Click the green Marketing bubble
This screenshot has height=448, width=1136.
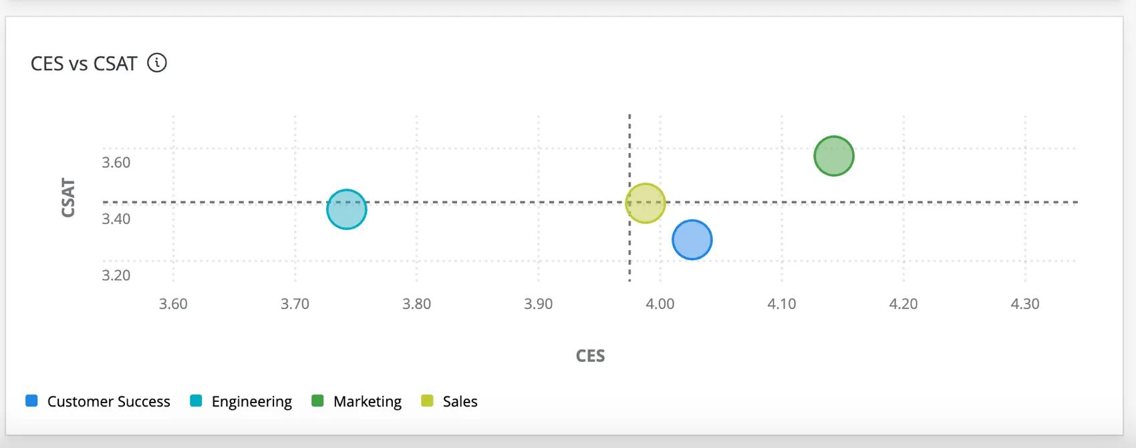pyautogui.click(x=834, y=156)
